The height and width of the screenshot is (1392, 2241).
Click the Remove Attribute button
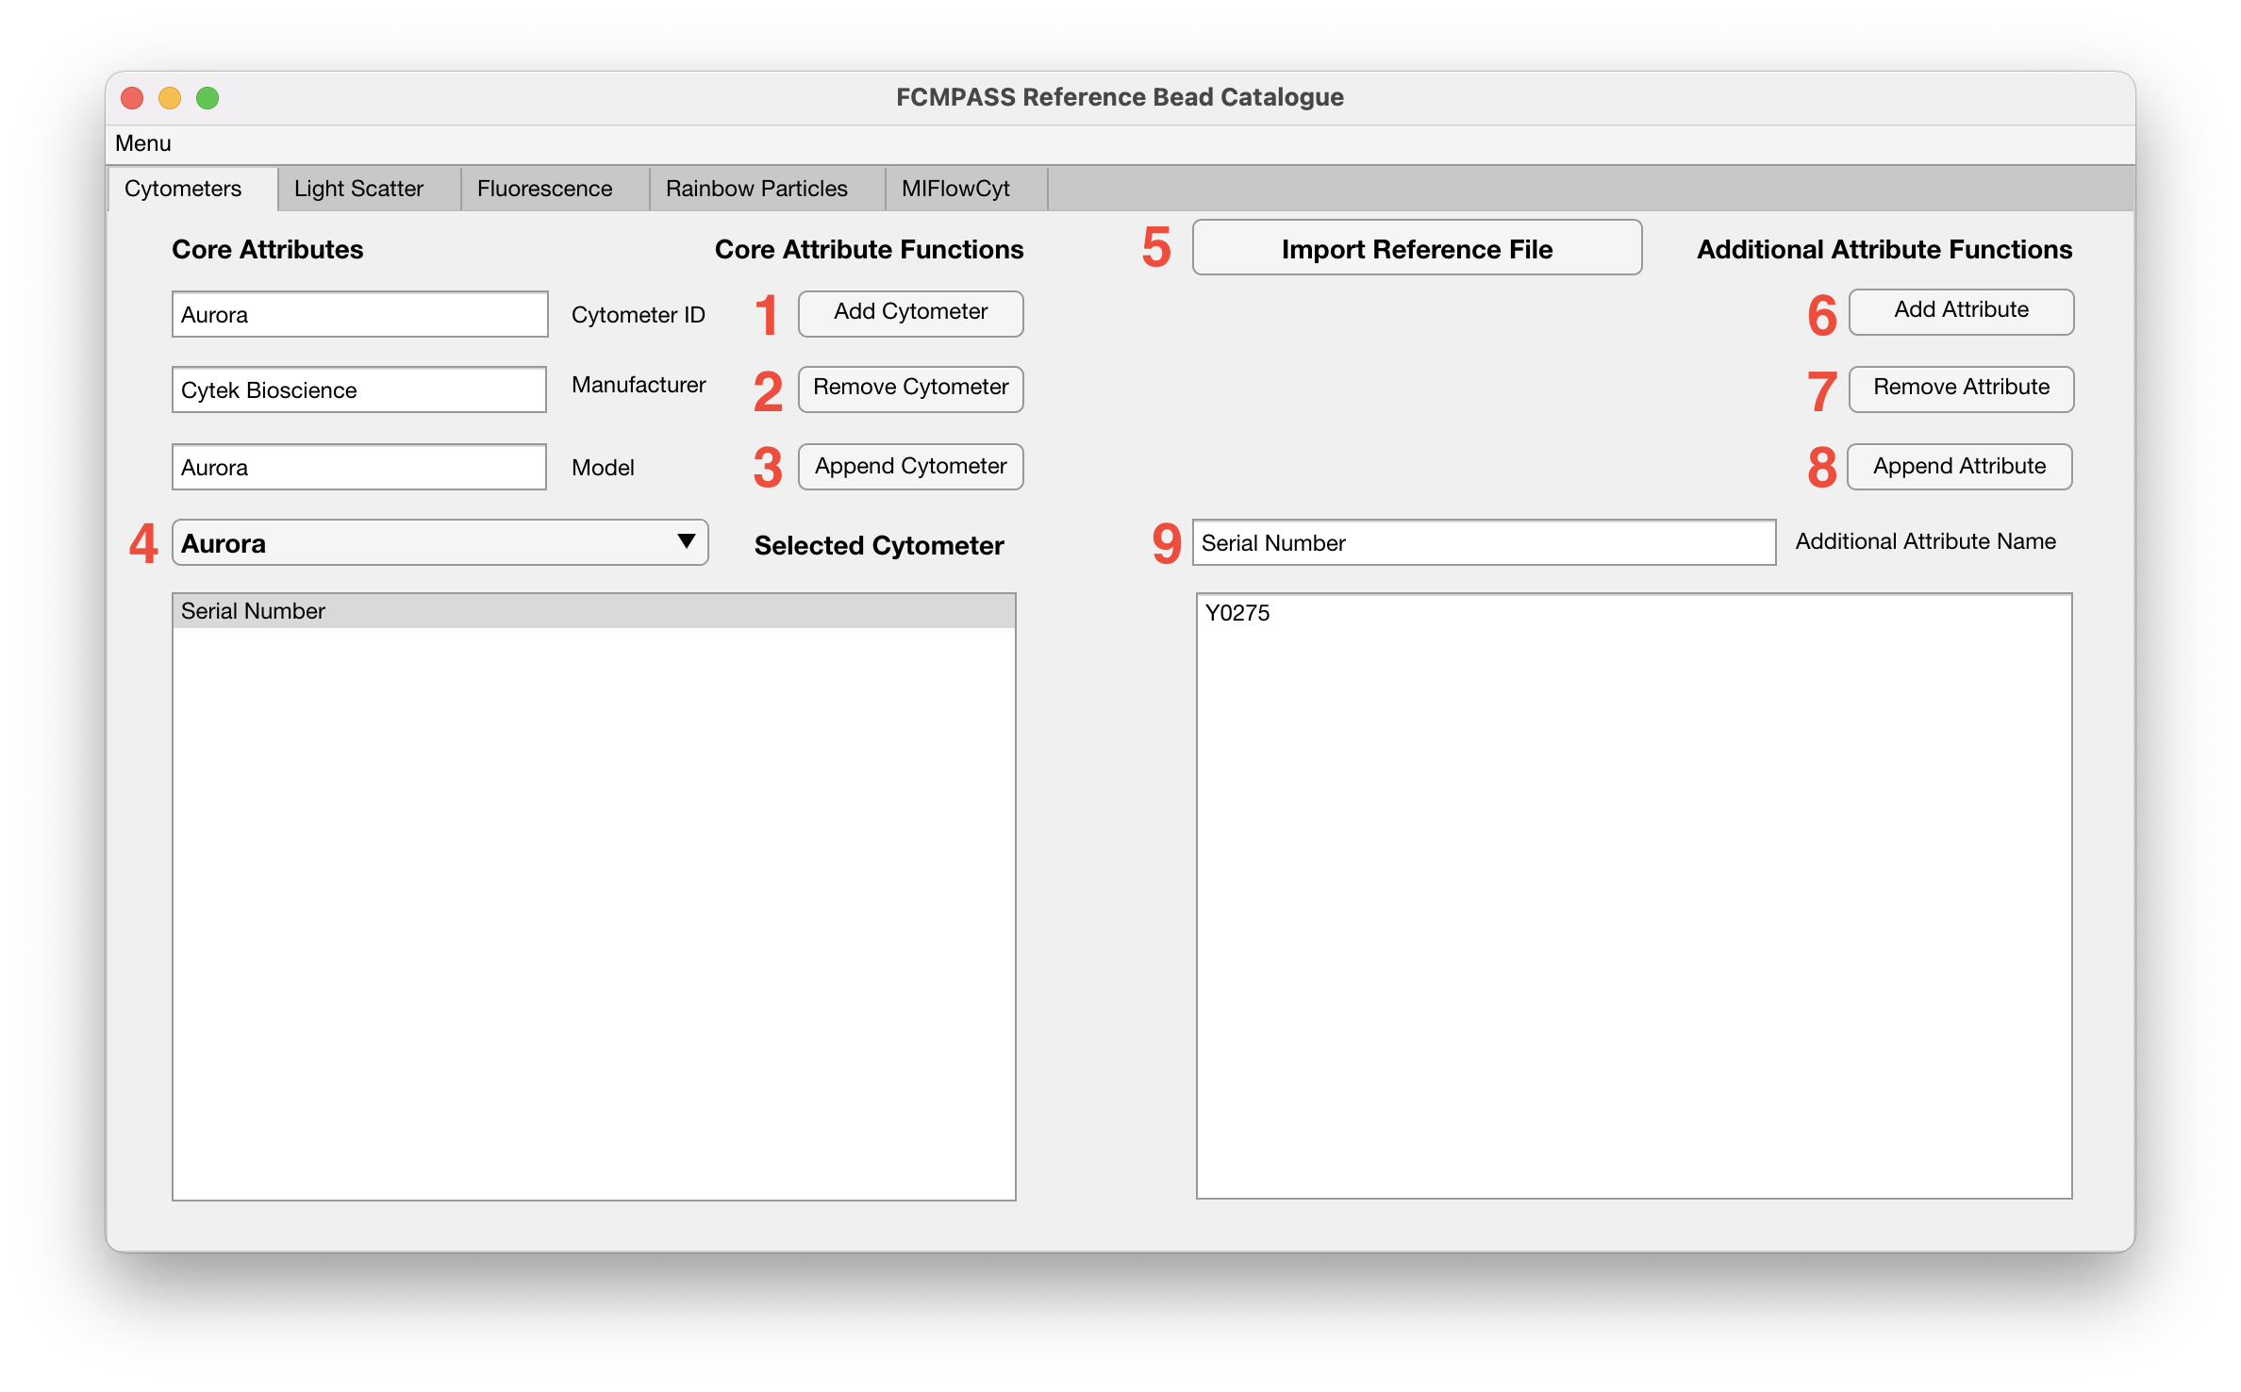pyautogui.click(x=1961, y=388)
